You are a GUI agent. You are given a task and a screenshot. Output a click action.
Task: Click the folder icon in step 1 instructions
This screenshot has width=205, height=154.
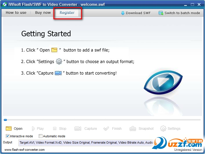(x=54, y=50)
